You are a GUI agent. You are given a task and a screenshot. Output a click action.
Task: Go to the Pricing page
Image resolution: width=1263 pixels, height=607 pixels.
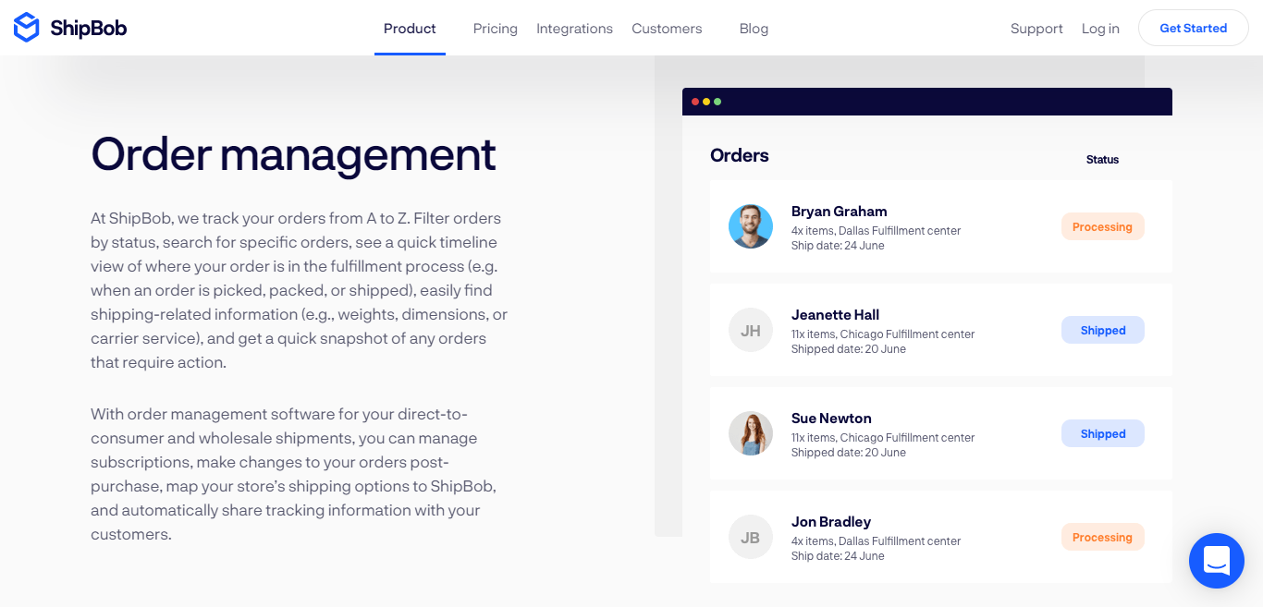[496, 29]
